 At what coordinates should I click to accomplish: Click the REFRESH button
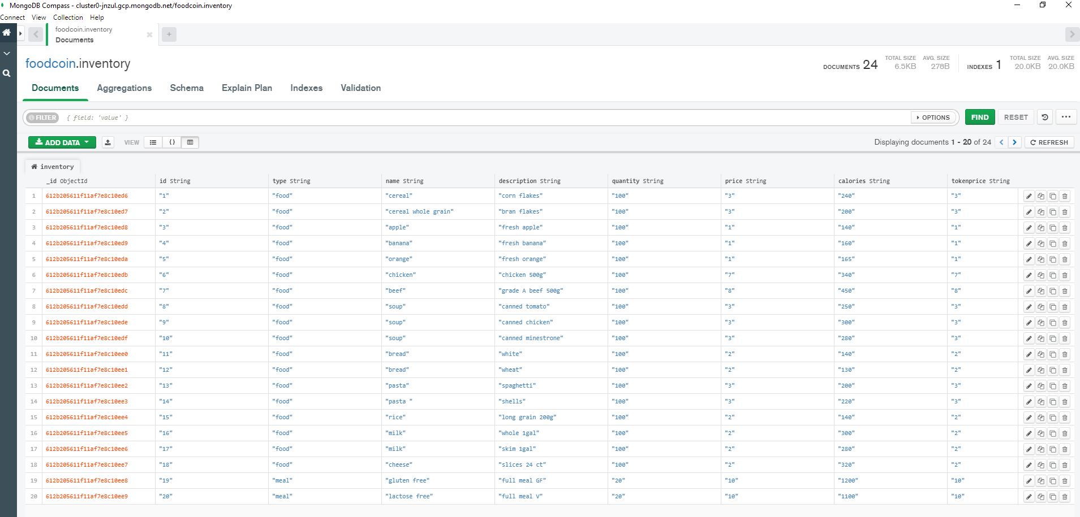click(x=1049, y=142)
